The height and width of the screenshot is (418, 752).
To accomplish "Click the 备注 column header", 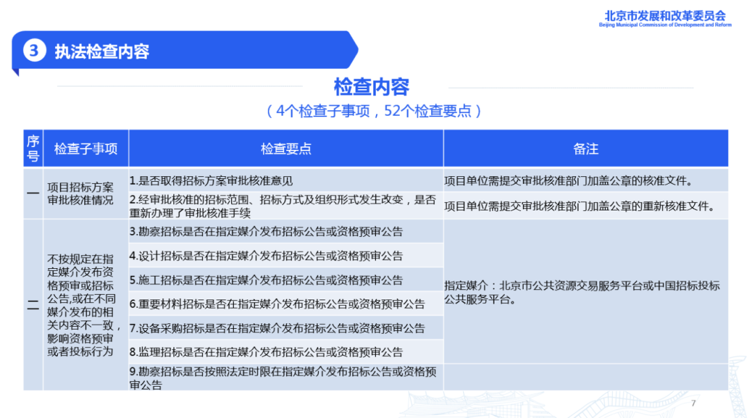I will [x=586, y=148].
